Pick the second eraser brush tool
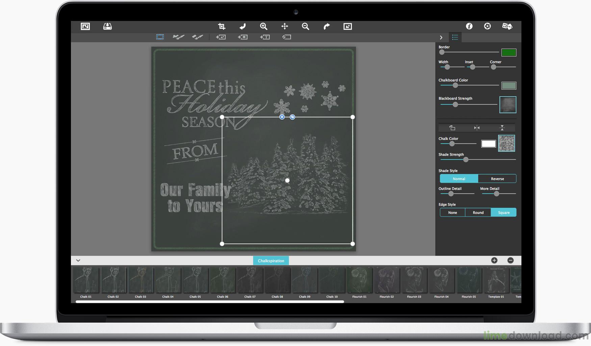The height and width of the screenshot is (346, 591). click(198, 37)
